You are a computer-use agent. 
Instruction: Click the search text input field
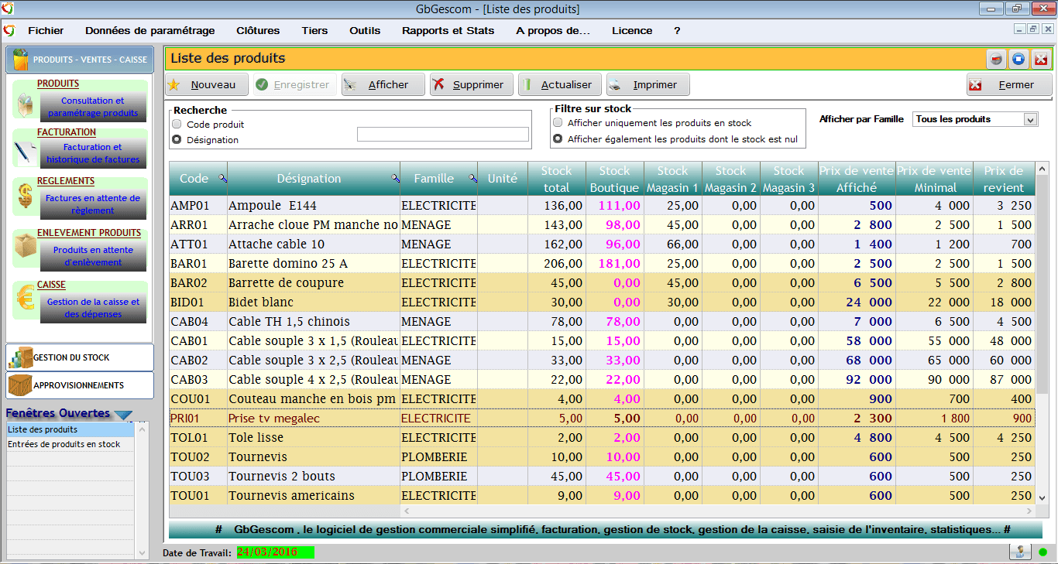442,135
